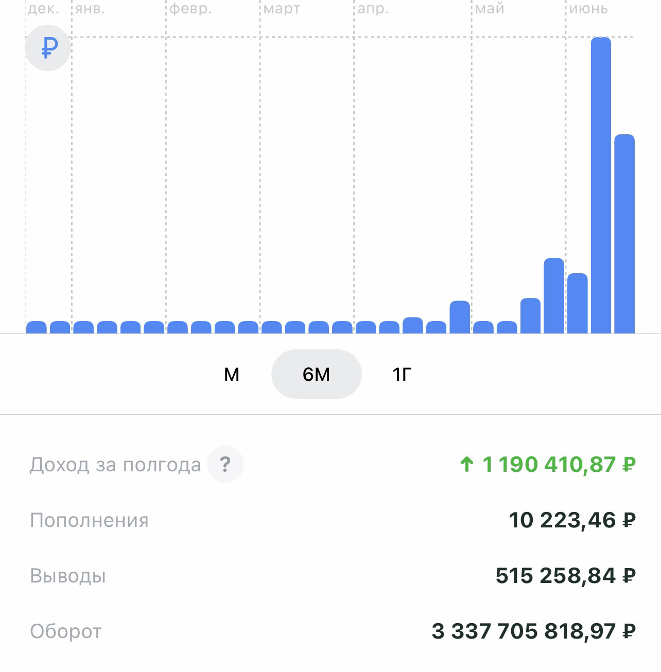The image size is (661, 672).
Task: Click the Пополнения label
Action: (x=89, y=520)
